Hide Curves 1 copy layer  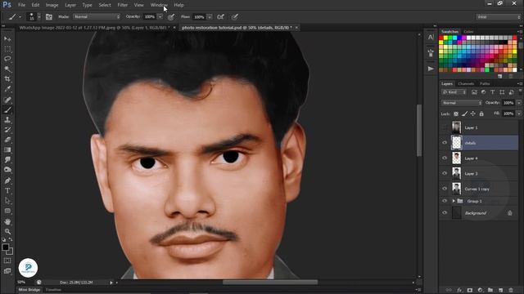[x=445, y=189]
